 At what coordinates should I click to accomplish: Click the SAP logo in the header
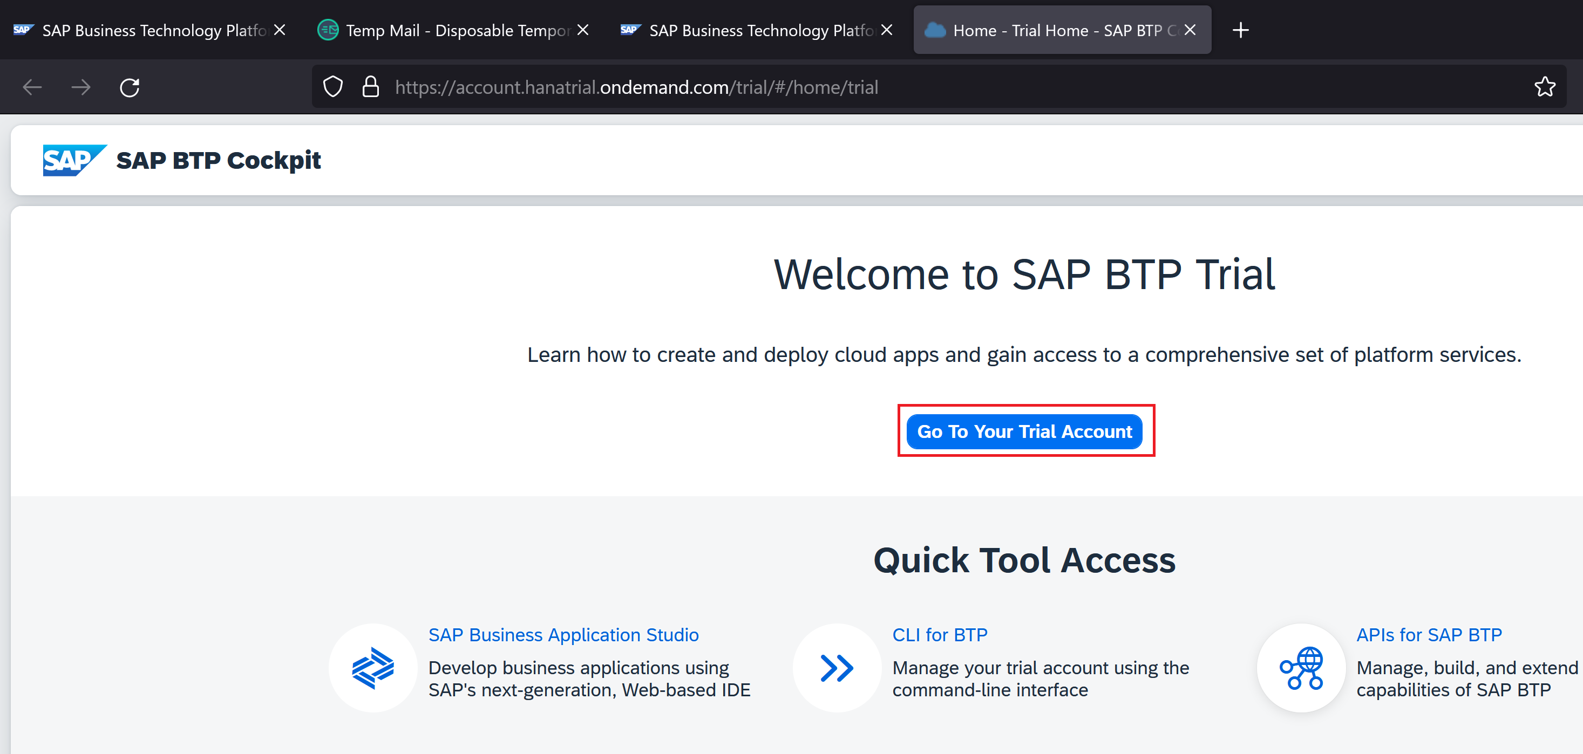tap(74, 160)
